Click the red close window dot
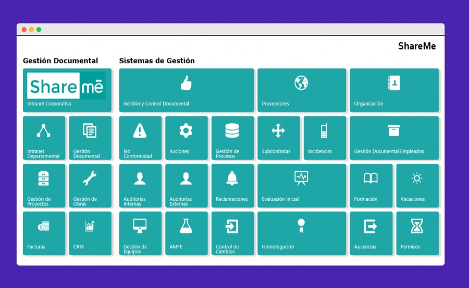The height and width of the screenshot is (288, 469). 24,30
